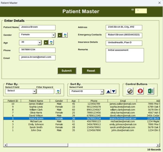Click the Patient ID column header
163x152 pixels.
(12, 101)
